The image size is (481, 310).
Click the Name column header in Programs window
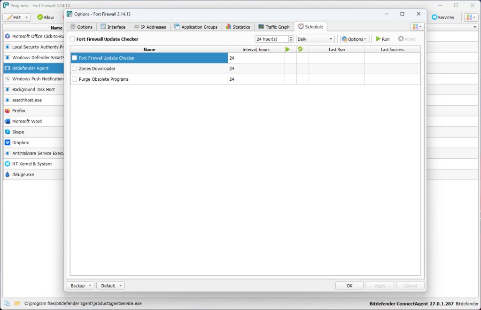click(56, 28)
